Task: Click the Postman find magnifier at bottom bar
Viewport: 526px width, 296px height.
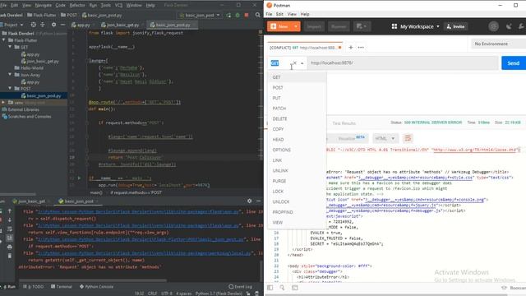Action: pos(282,288)
